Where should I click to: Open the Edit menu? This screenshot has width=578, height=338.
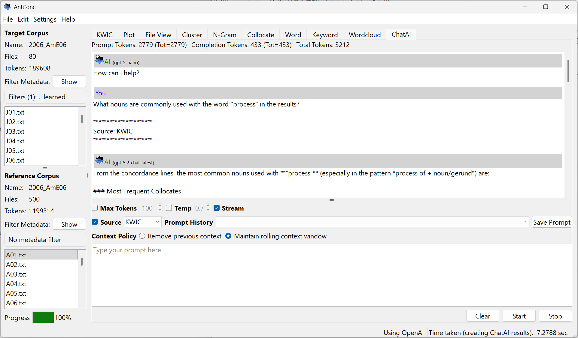pyautogui.click(x=23, y=19)
